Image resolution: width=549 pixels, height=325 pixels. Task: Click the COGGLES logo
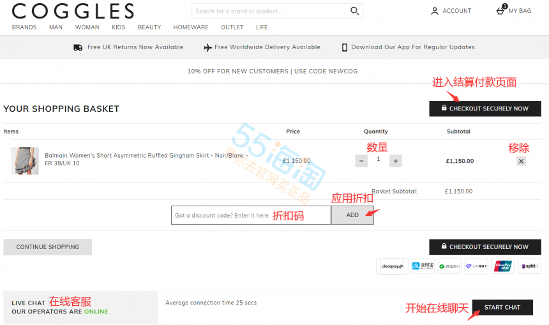73,11
